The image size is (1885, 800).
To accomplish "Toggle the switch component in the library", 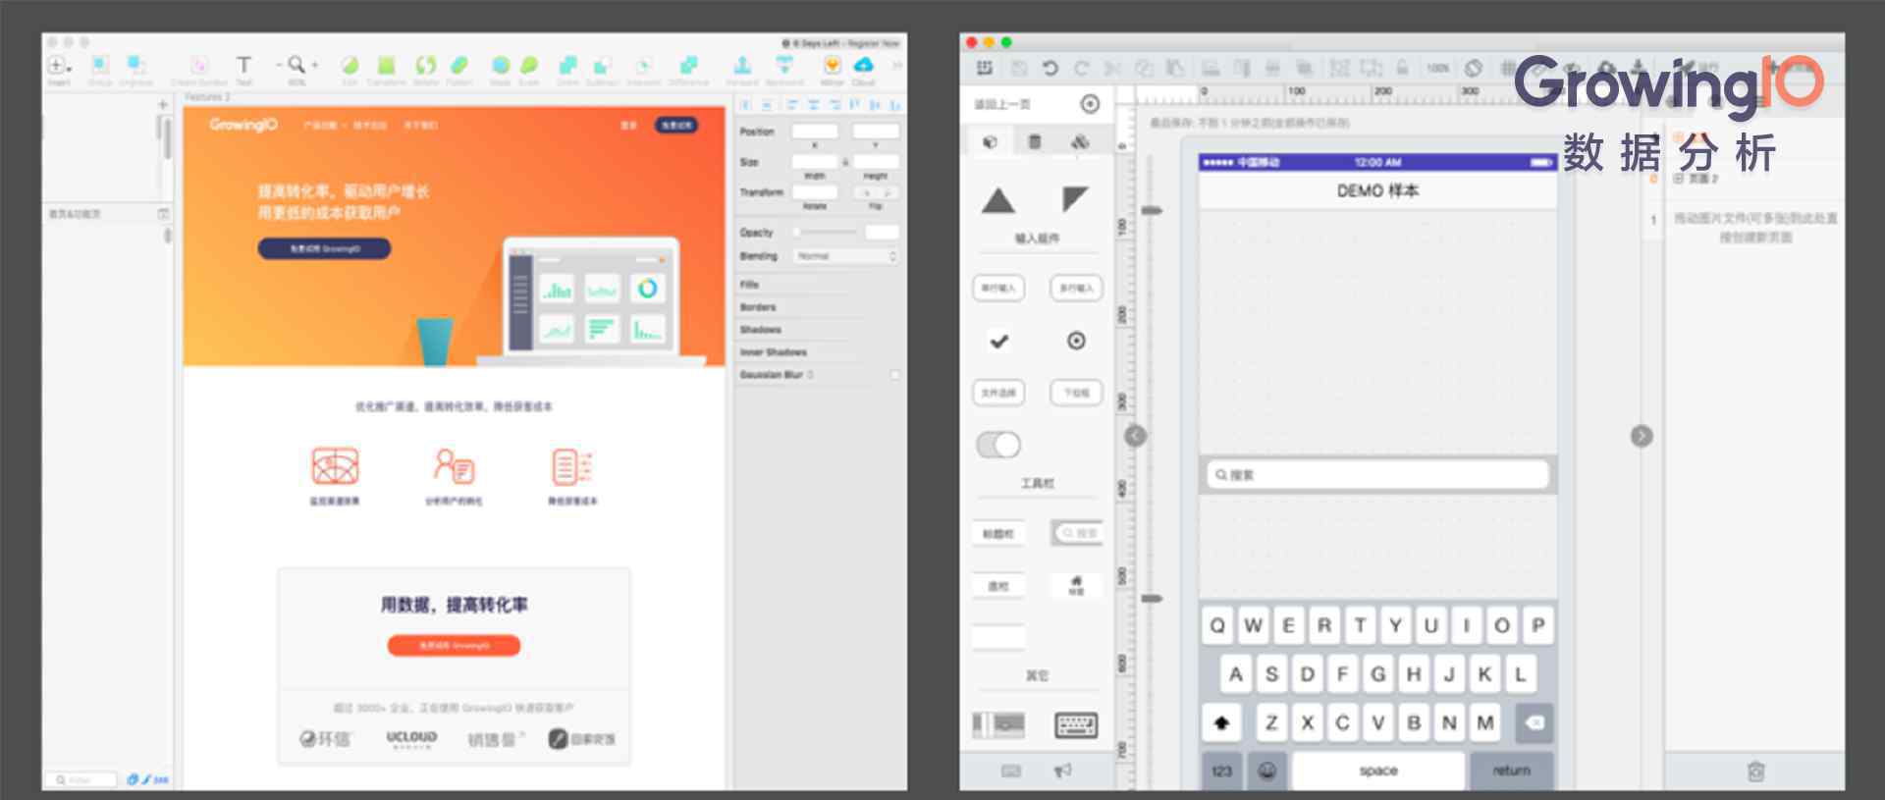I will click(998, 445).
